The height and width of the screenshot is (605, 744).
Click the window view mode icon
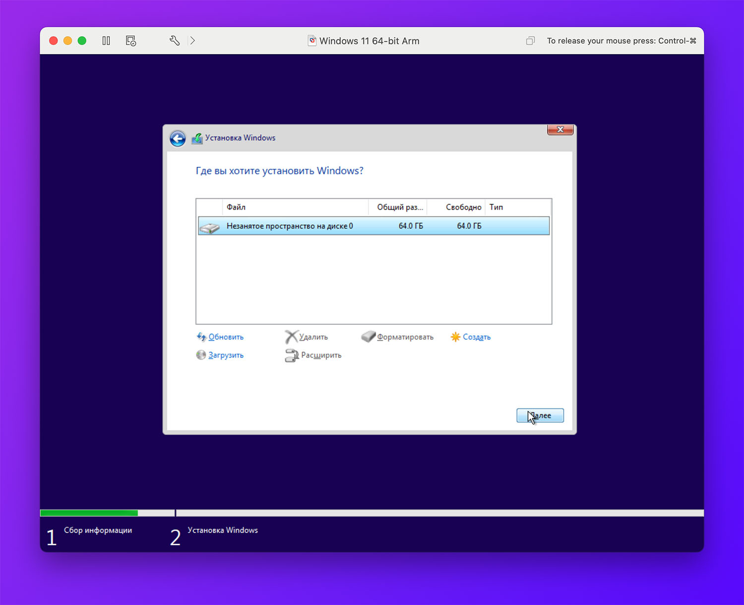[530, 41]
